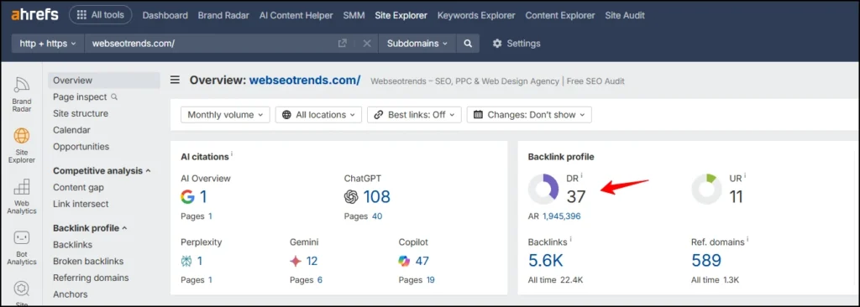Expand the Subdomains mode dropdown
This screenshot has width=860, height=307.
(x=417, y=44)
